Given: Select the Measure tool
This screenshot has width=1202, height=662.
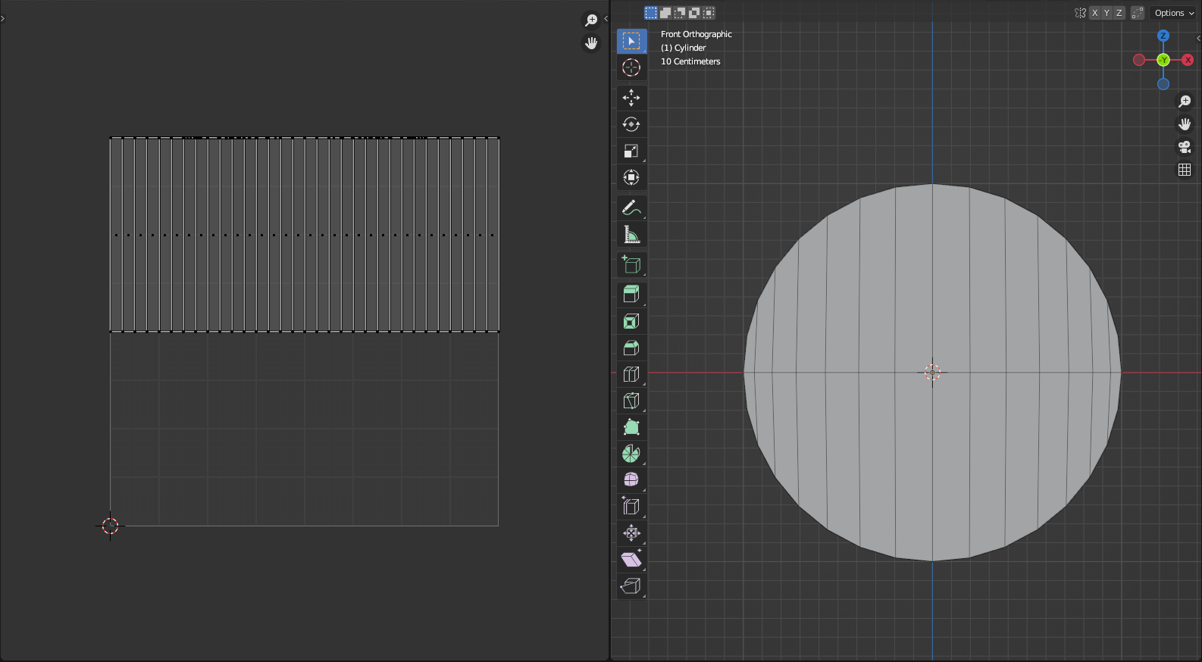Looking at the screenshot, I should (x=631, y=235).
